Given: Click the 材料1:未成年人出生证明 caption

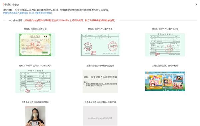Looking at the screenshot, I should (35, 29).
